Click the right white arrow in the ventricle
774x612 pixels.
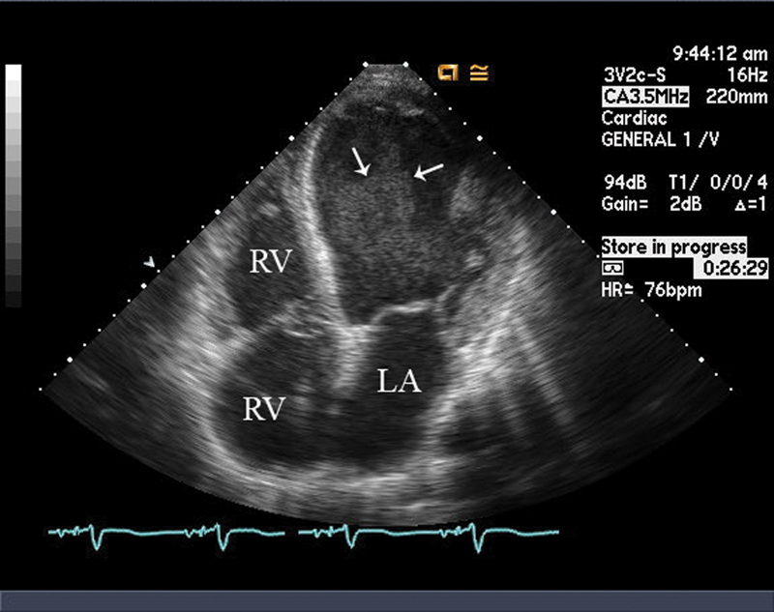coord(427,170)
